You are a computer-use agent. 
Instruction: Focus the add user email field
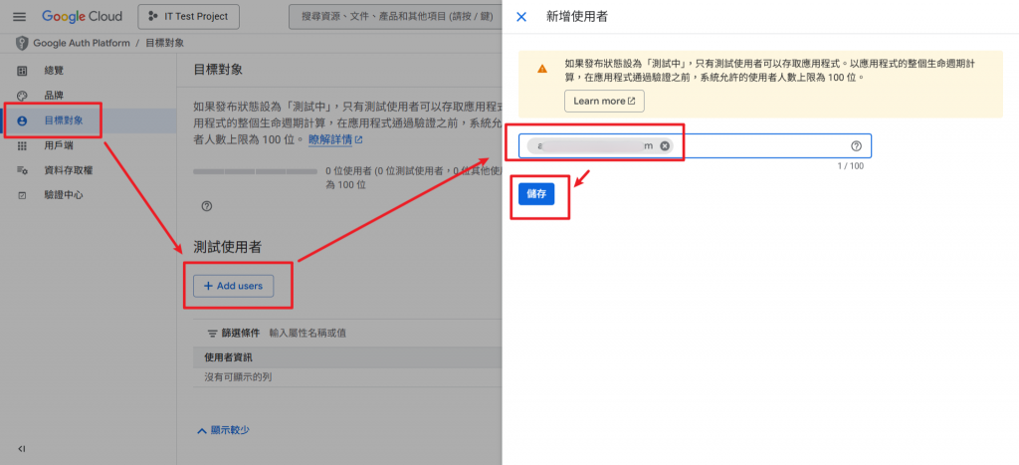(x=695, y=145)
